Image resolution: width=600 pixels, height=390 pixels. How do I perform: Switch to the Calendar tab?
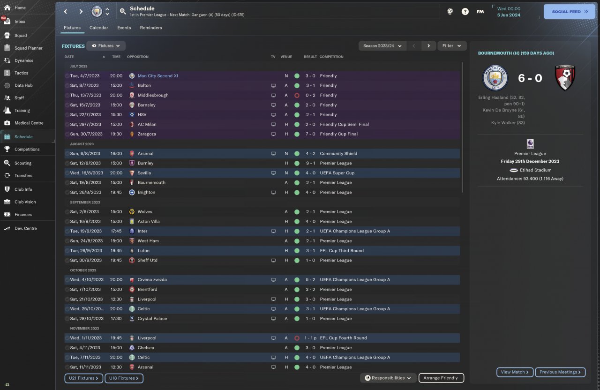point(99,28)
